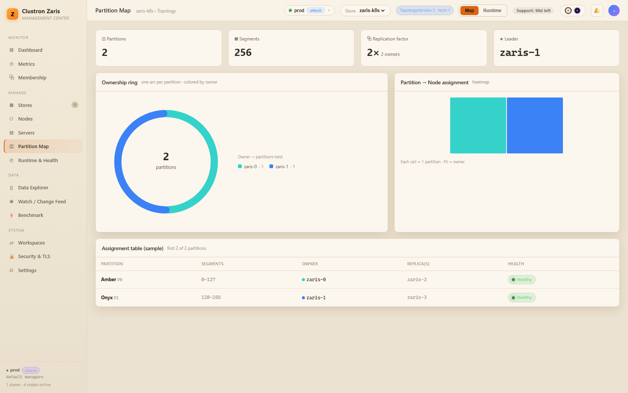The width and height of the screenshot is (628, 393).
Task: Click the teal heatmap partition cell
Action: 478,125
